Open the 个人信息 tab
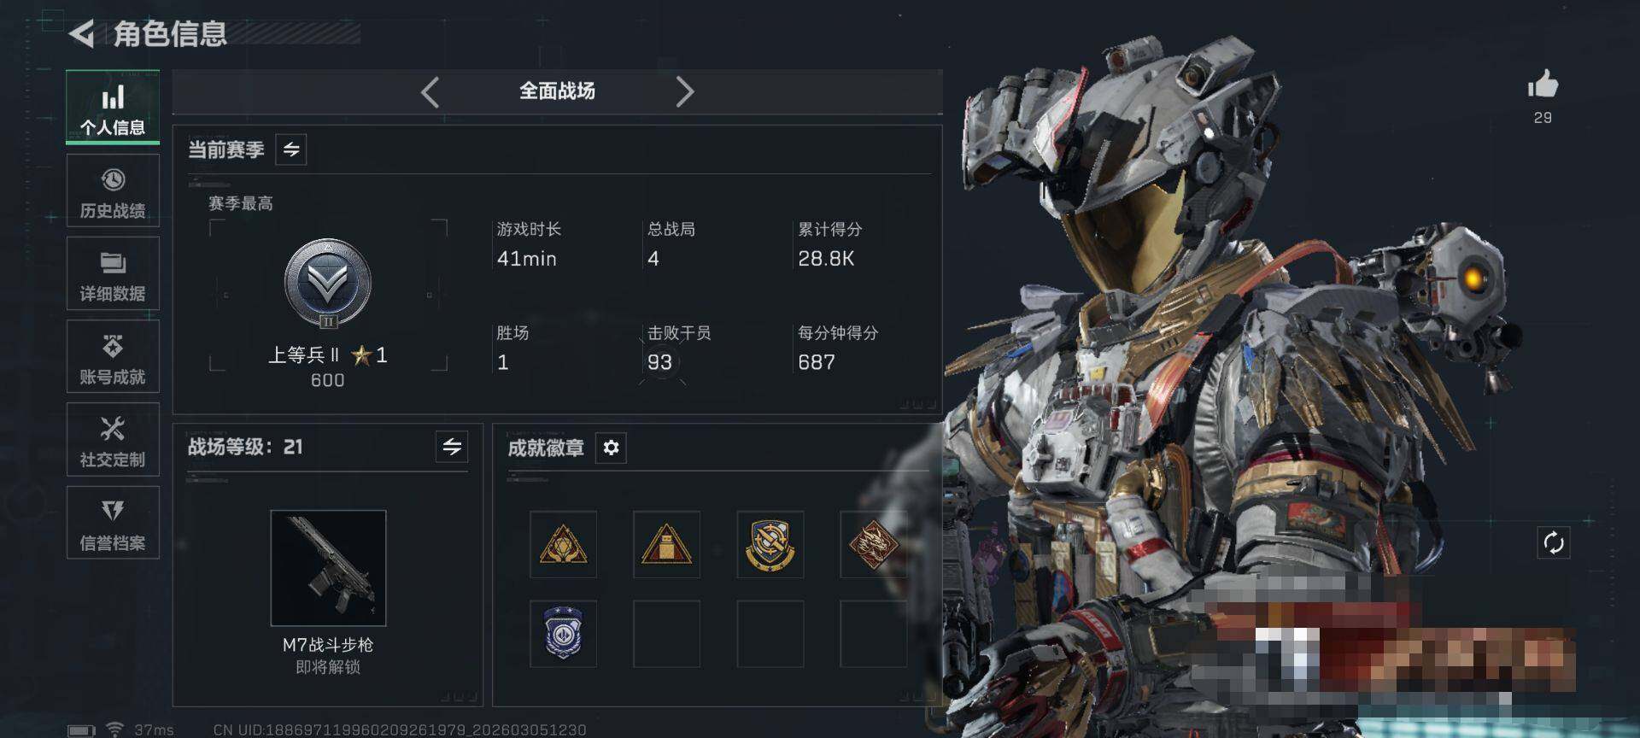Image resolution: width=1640 pixels, height=738 pixels. [113, 107]
